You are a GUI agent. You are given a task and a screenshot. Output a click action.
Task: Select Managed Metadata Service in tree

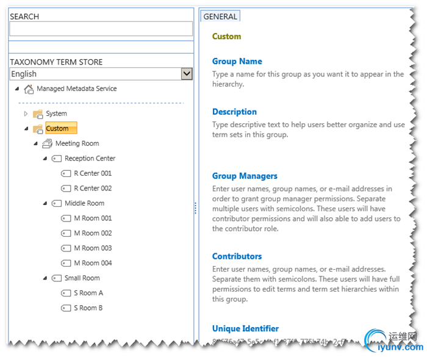pos(77,88)
